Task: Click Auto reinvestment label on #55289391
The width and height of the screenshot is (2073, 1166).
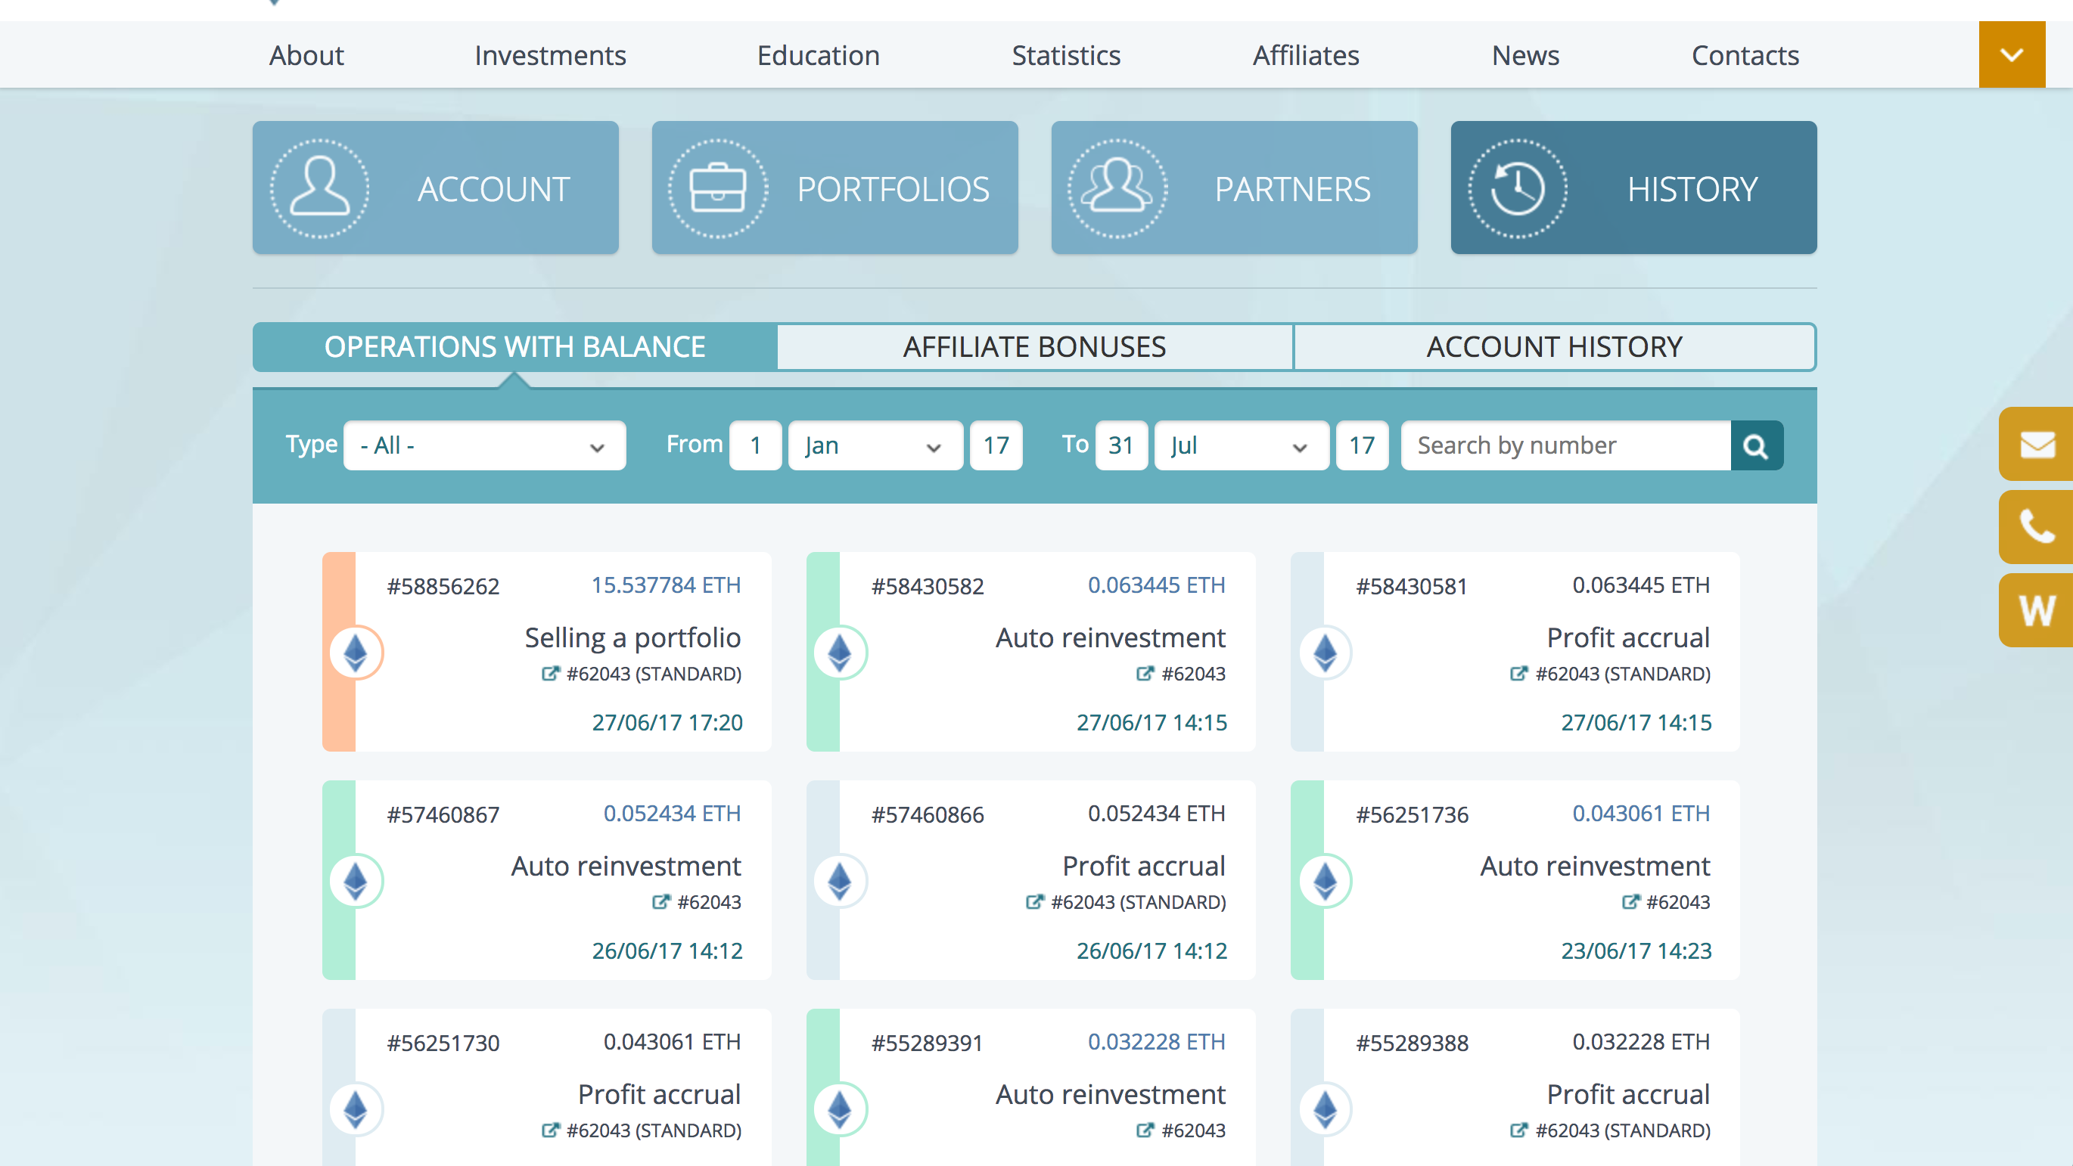Action: coord(1111,1094)
